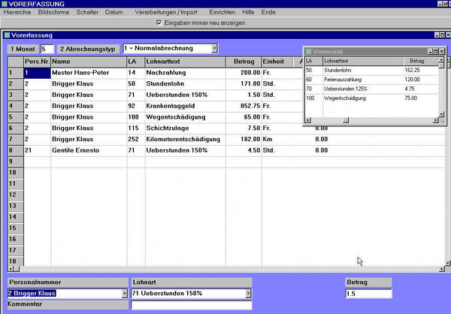Select row header 9
The height and width of the screenshot is (314, 451).
16,162
